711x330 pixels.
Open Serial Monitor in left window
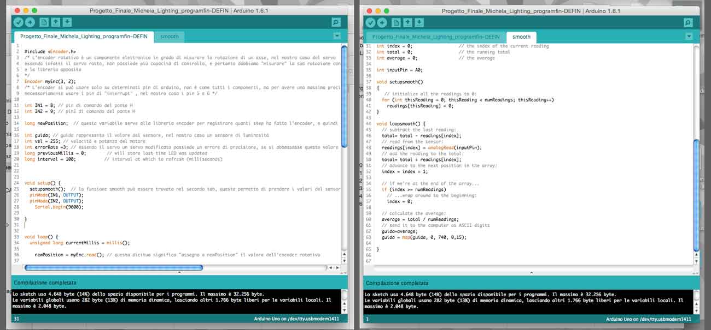[x=336, y=22]
